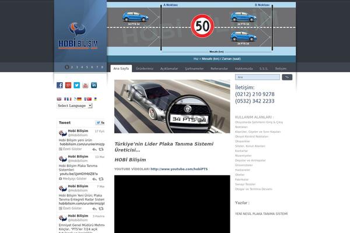Reply to the 17 Eyl tweet
This screenshot has width=350, height=233.
(94, 149)
